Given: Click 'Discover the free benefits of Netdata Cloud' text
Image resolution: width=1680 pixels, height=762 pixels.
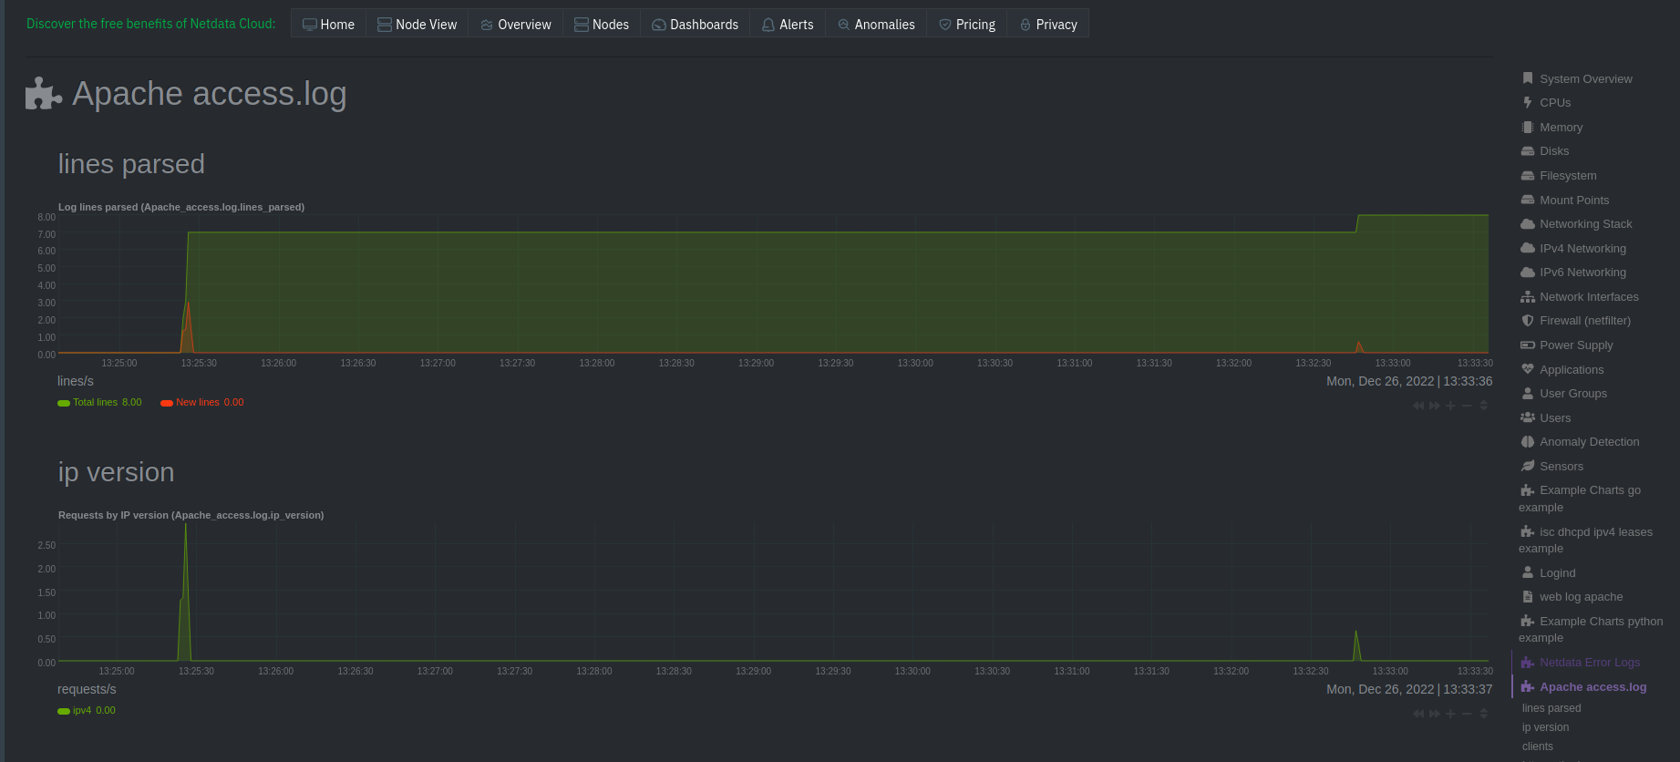Looking at the screenshot, I should (x=150, y=24).
